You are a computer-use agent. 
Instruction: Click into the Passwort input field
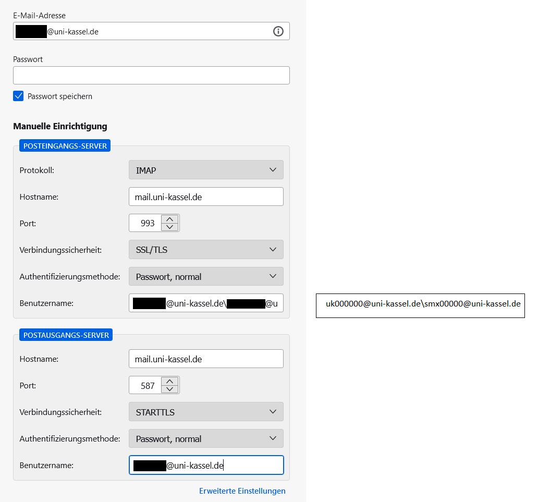(151, 75)
